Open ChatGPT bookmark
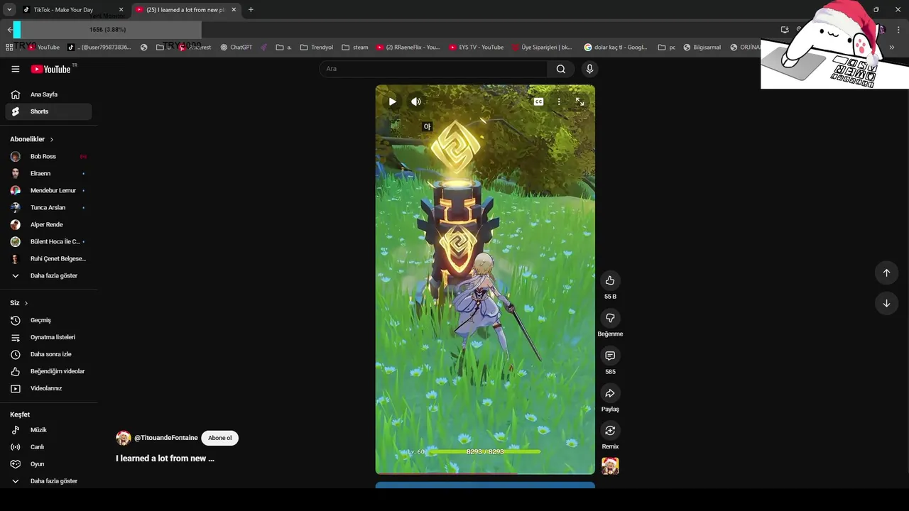 pos(236,48)
